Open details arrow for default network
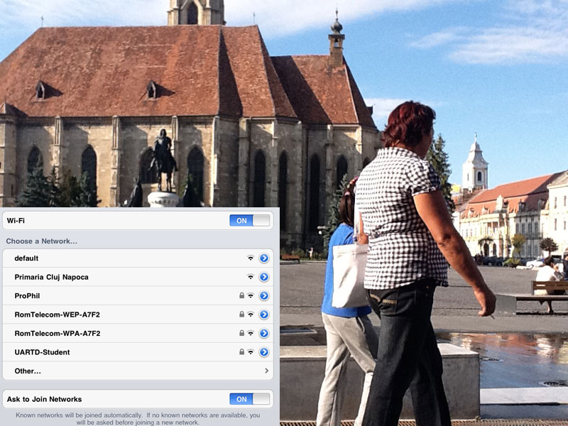 (264, 258)
